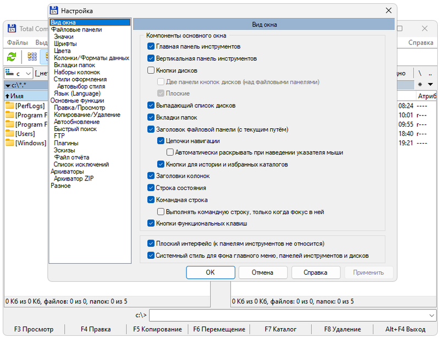The image size is (440, 338).
Task: Open the 'Файлы' menu in Total Commander
Action: [18, 43]
